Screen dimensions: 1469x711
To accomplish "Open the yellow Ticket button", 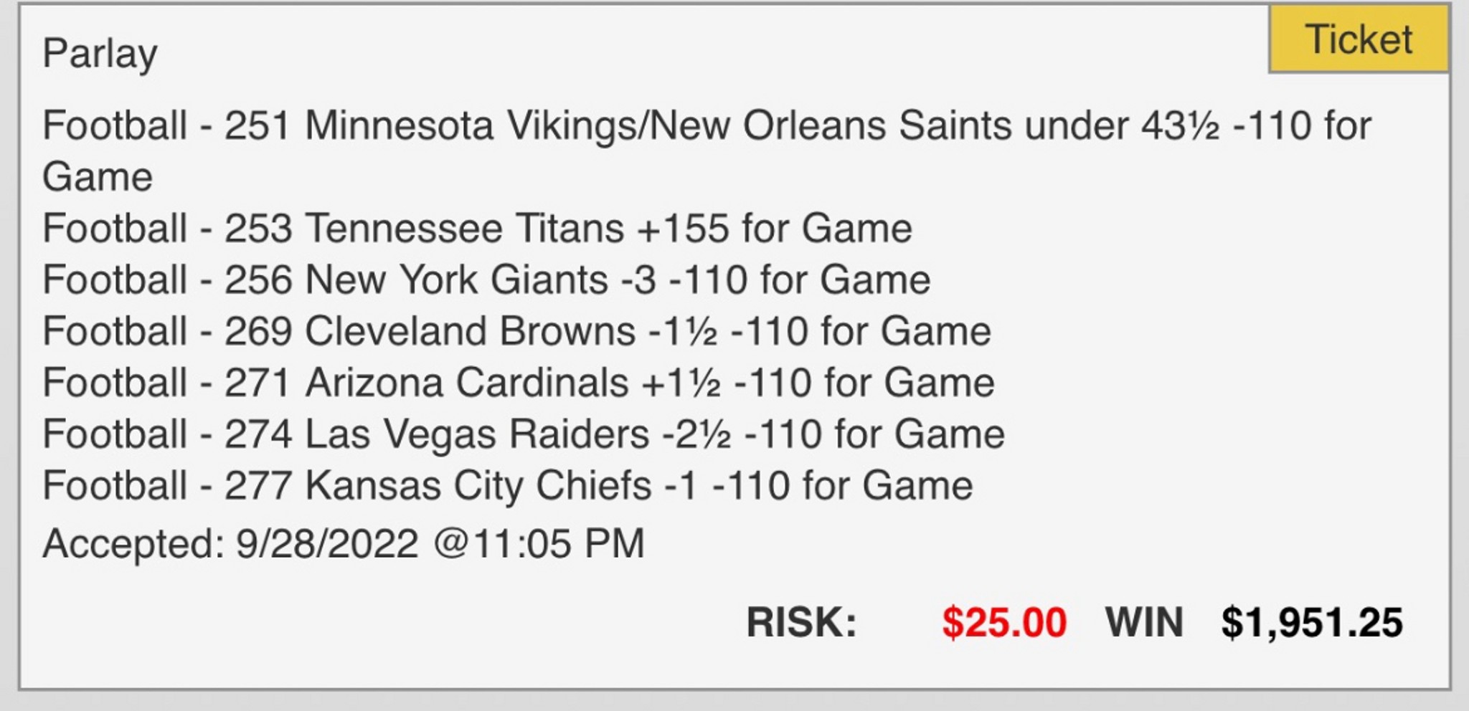I will pyautogui.click(x=1359, y=39).
